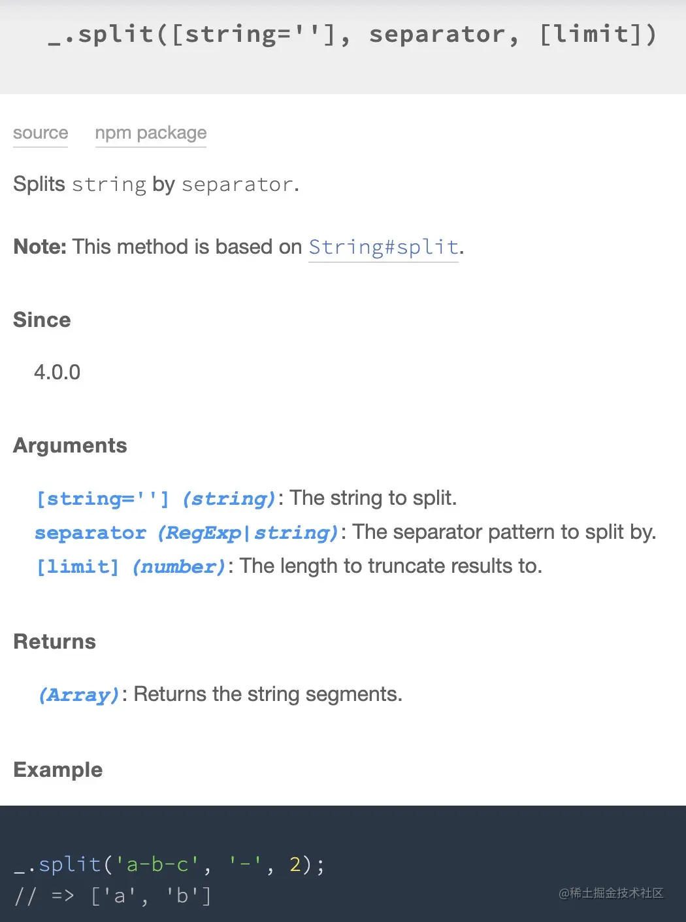Click the Example heading

pos(58,770)
